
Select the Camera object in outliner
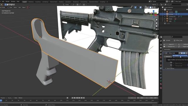pos(171,12)
